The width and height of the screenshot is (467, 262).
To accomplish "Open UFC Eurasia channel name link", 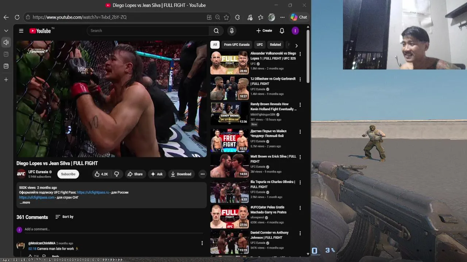I will pyautogui.click(x=38, y=172).
